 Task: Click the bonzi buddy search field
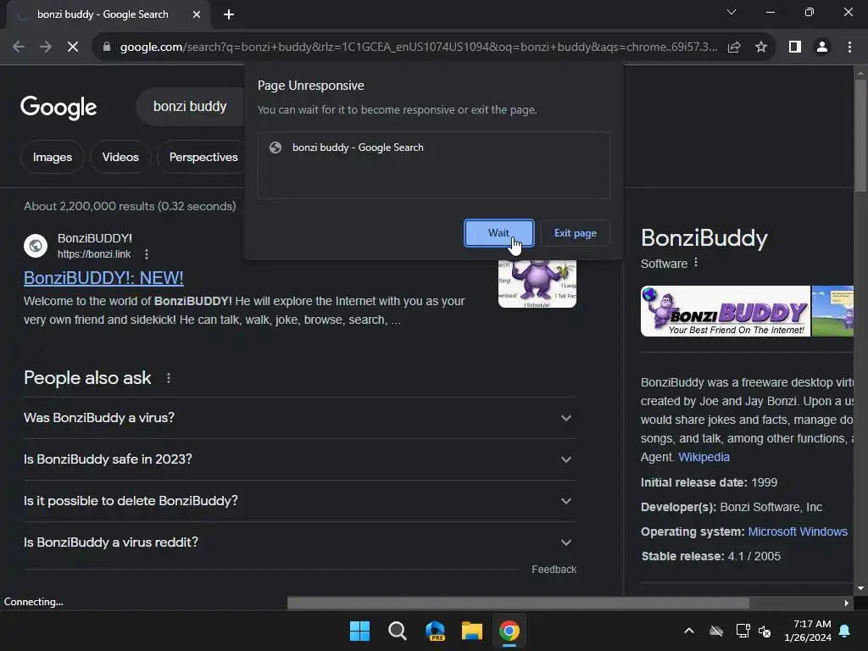tap(190, 106)
